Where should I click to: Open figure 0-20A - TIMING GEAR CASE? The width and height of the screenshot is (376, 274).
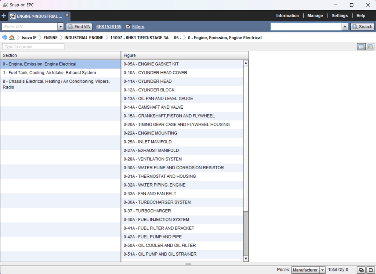point(182,125)
